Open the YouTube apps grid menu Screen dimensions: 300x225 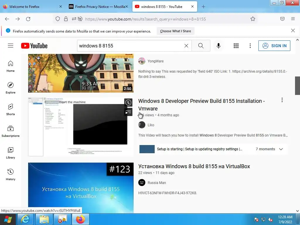coord(236,46)
